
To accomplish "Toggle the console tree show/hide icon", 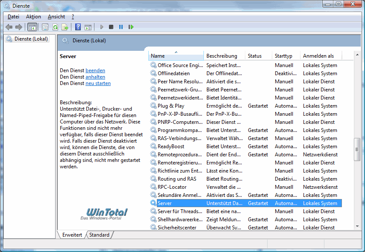I will tap(32, 27).
